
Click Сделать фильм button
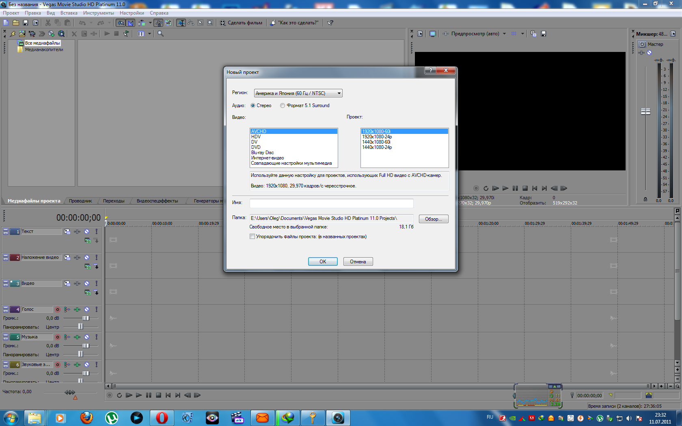click(x=241, y=23)
